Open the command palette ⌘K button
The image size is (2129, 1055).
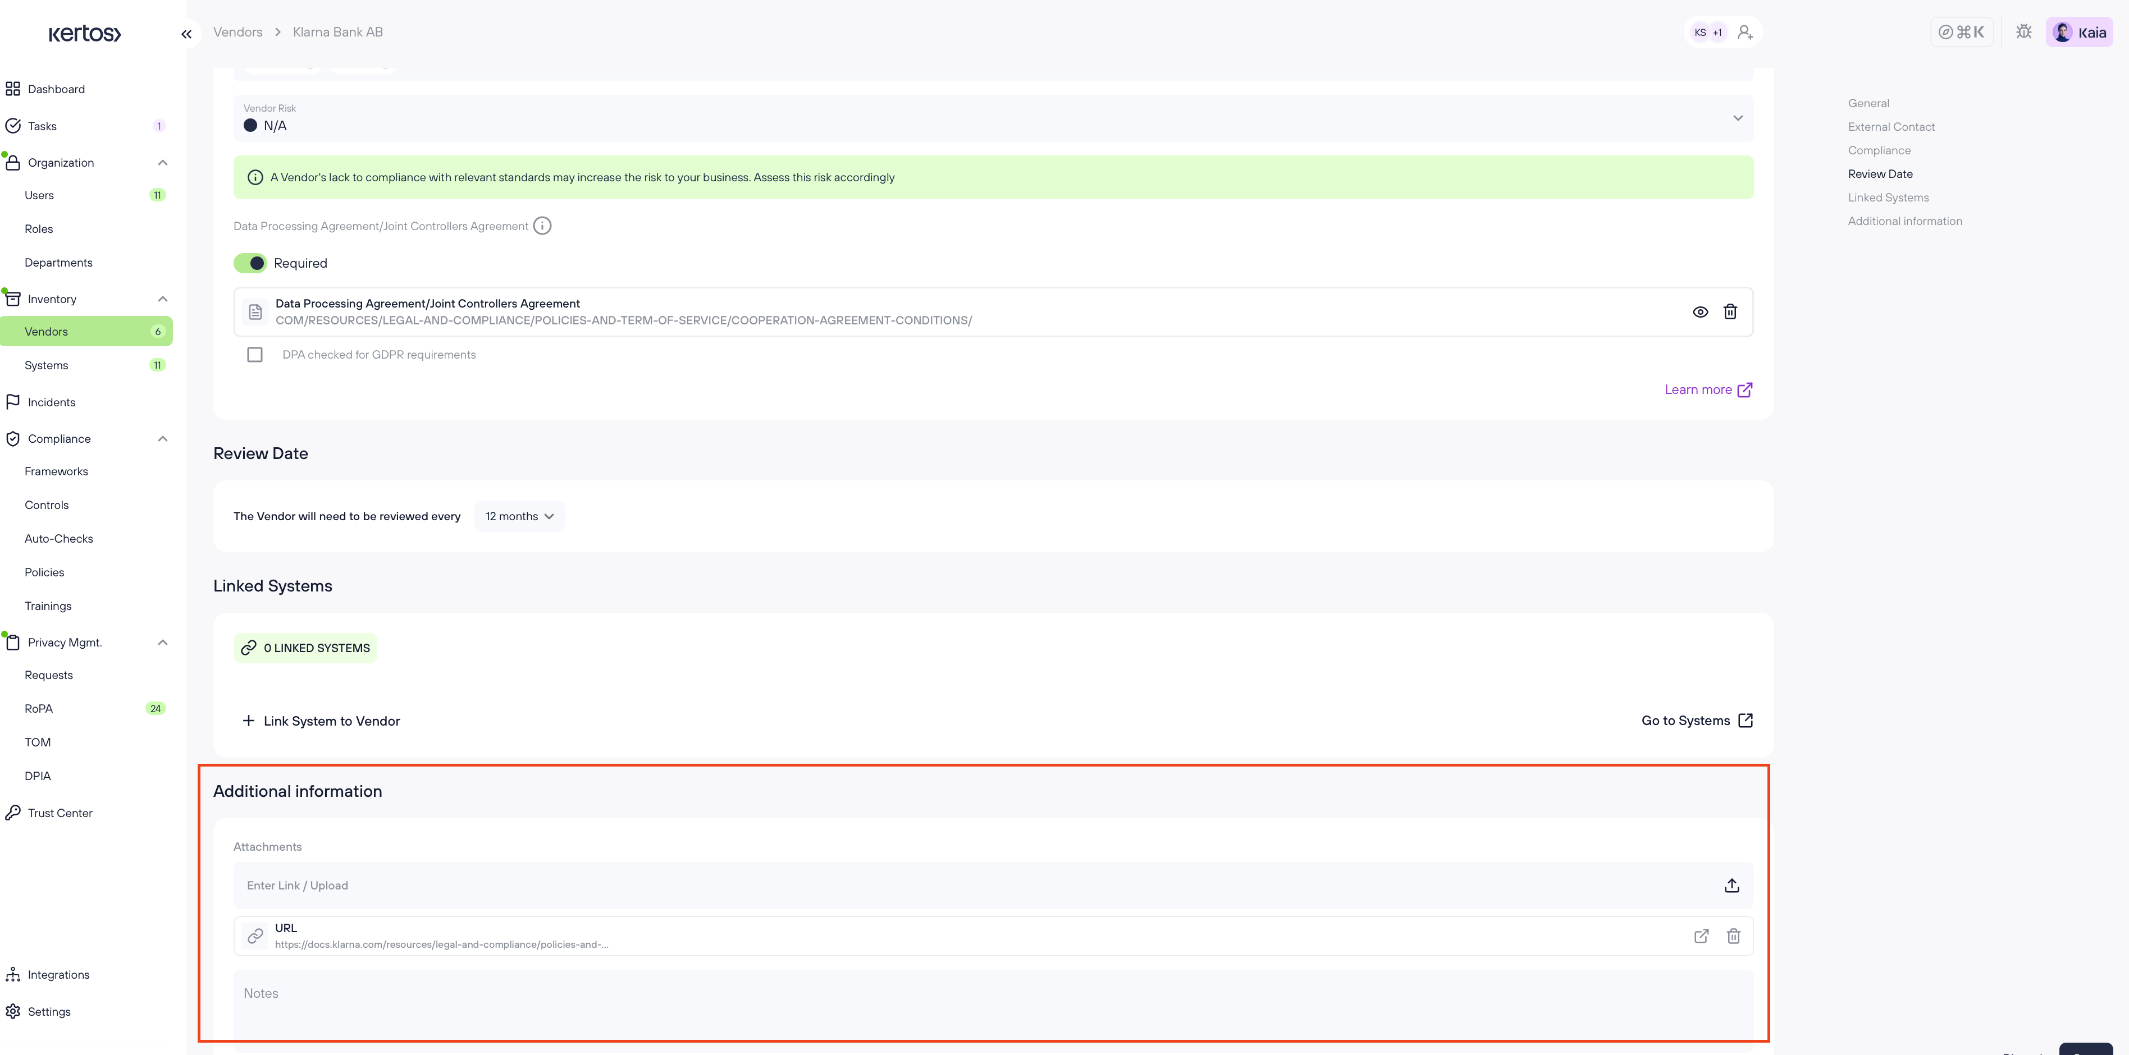click(x=1961, y=32)
